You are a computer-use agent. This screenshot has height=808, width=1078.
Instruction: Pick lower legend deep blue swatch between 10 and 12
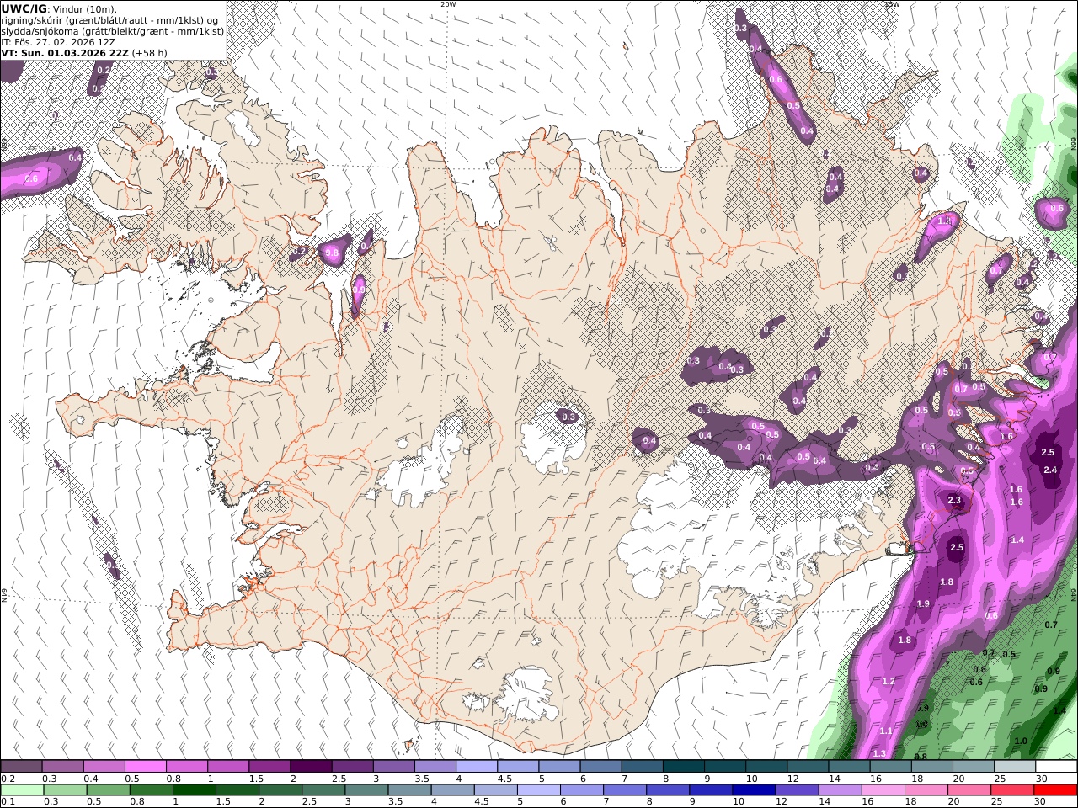(x=753, y=790)
